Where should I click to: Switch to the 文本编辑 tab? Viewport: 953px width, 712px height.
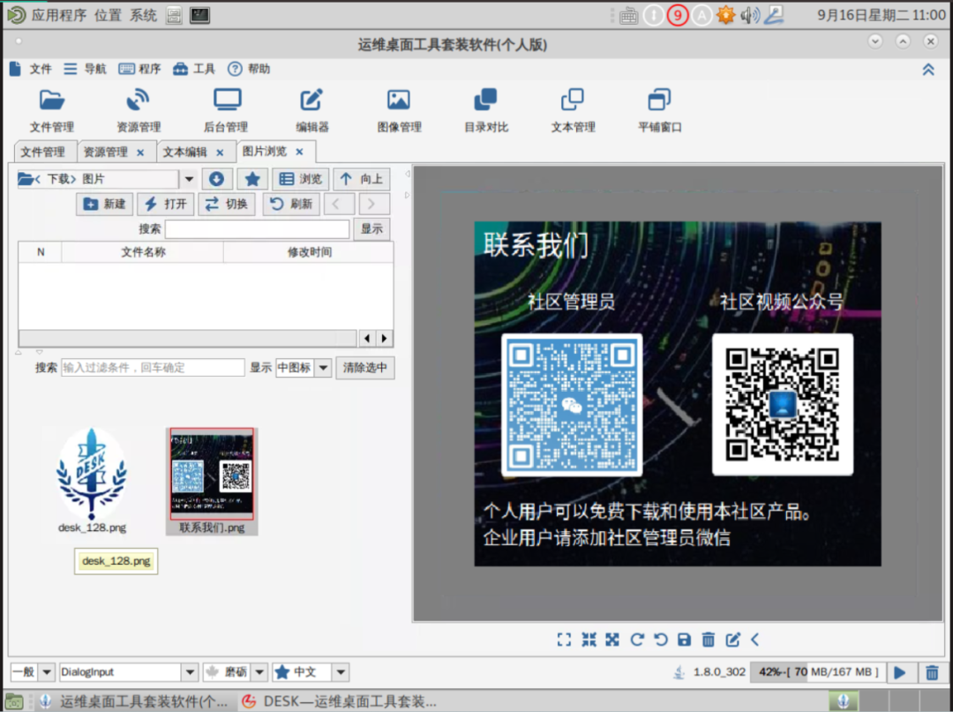click(184, 152)
